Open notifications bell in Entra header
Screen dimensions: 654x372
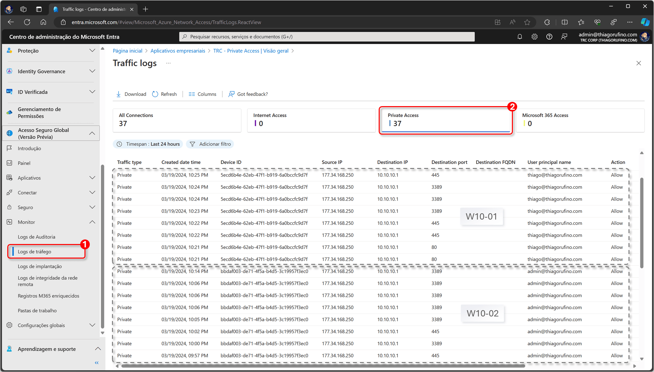[520, 37]
